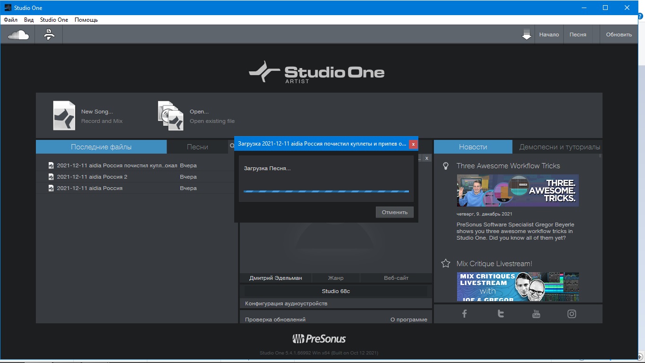Click Проверка обновлений
Viewport: 645px width, 363px height.
tap(275, 320)
